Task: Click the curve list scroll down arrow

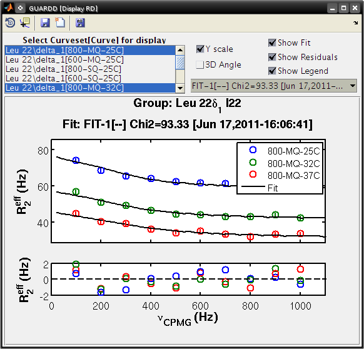Action: click(180, 88)
